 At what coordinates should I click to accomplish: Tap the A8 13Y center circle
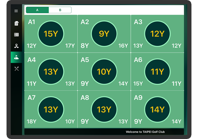[104, 110]
